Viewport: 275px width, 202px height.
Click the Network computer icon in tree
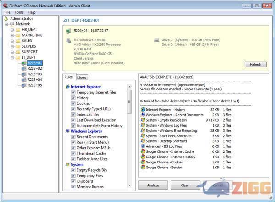point(12,24)
